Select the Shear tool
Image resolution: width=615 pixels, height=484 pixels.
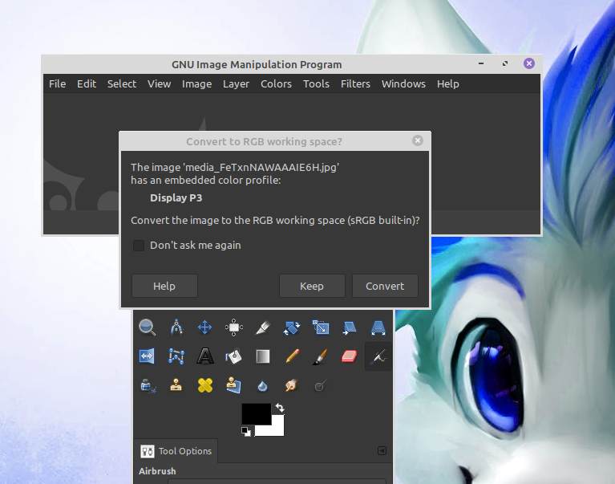pyautogui.click(x=349, y=327)
